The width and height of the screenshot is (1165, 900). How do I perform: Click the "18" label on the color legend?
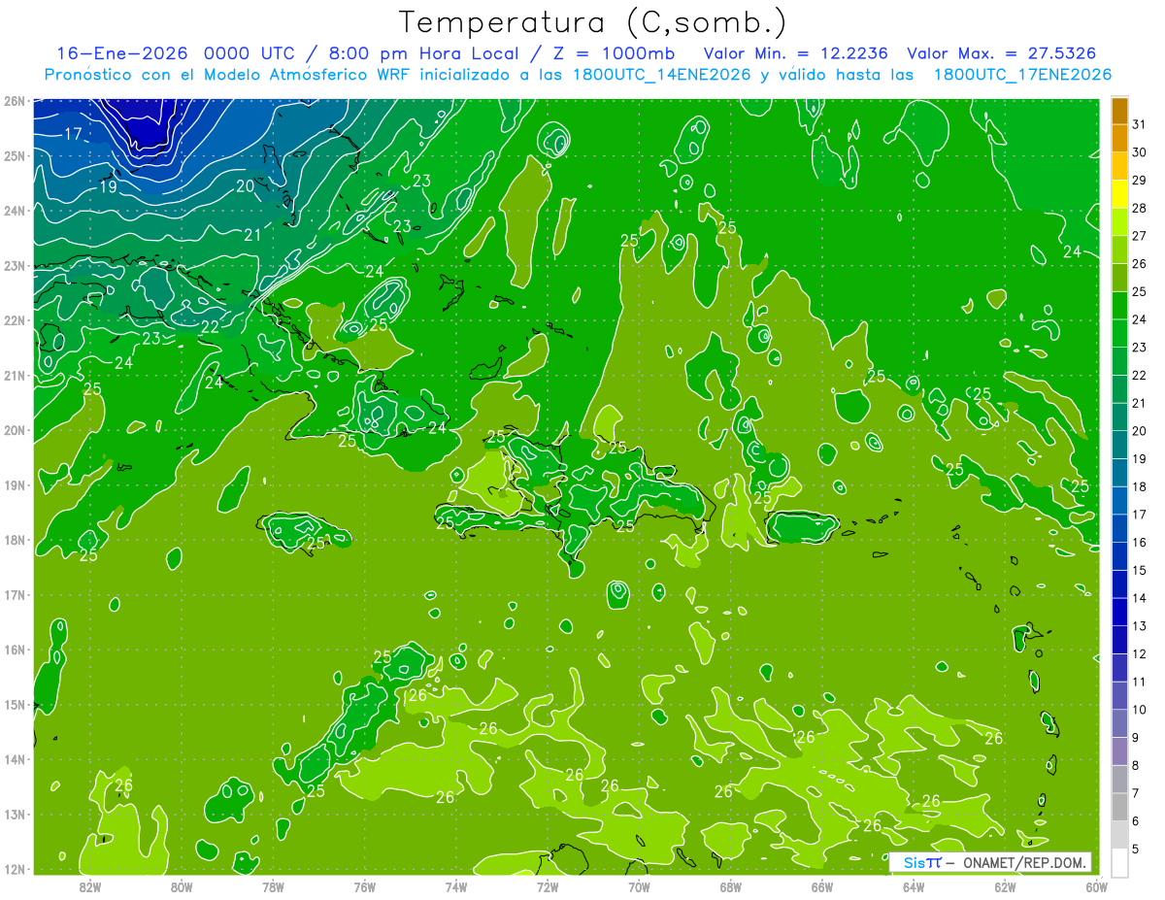coord(1139,486)
